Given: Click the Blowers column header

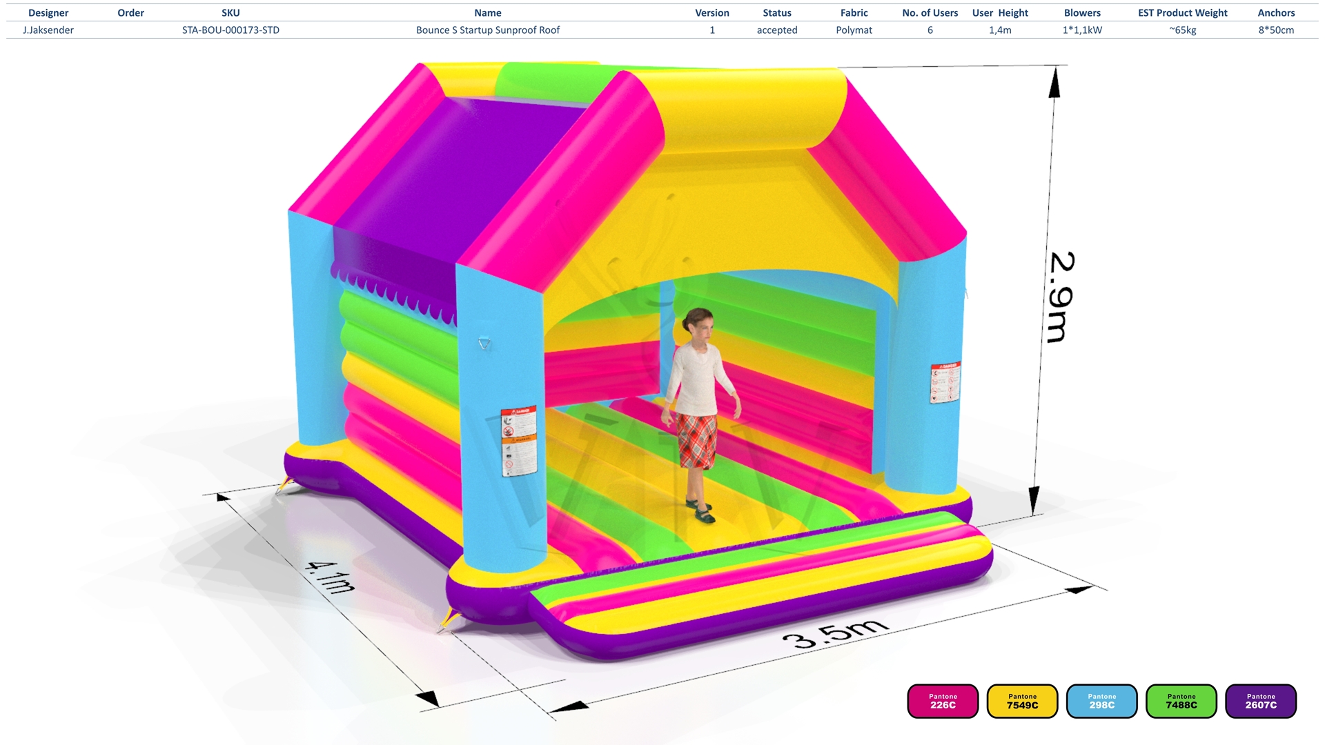Looking at the screenshot, I should click(x=1082, y=12).
